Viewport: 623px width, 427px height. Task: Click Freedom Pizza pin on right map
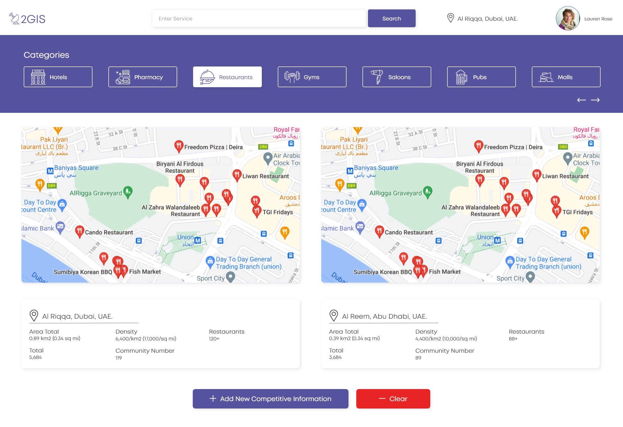[479, 146]
